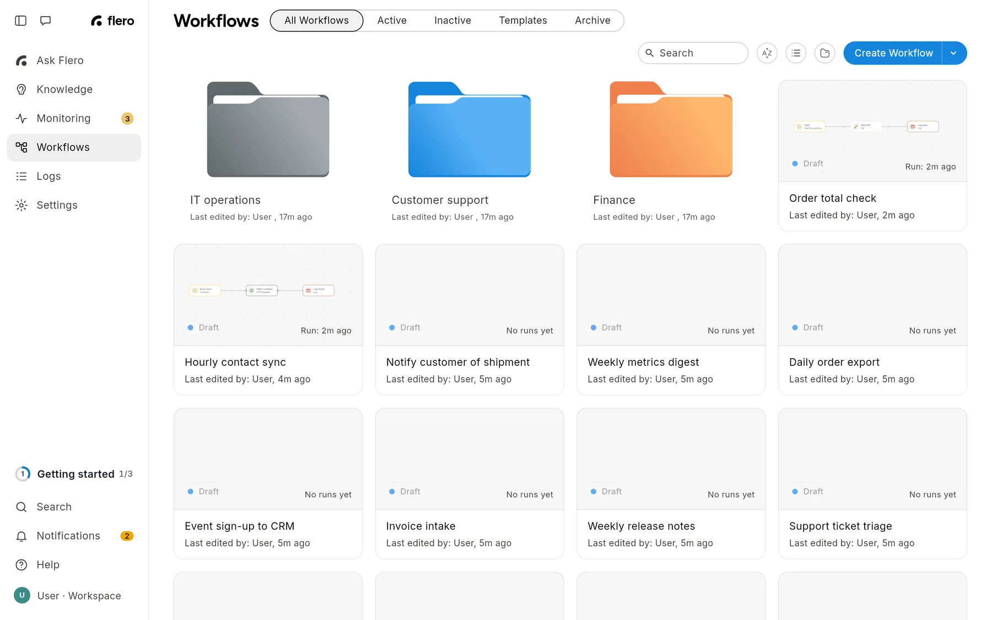The width and height of the screenshot is (992, 620).
Task: Open the Finance folder
Action: (x=671, y=130)
